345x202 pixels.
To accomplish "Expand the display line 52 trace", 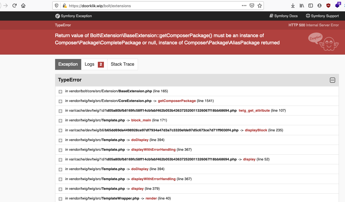I will 60,160.
